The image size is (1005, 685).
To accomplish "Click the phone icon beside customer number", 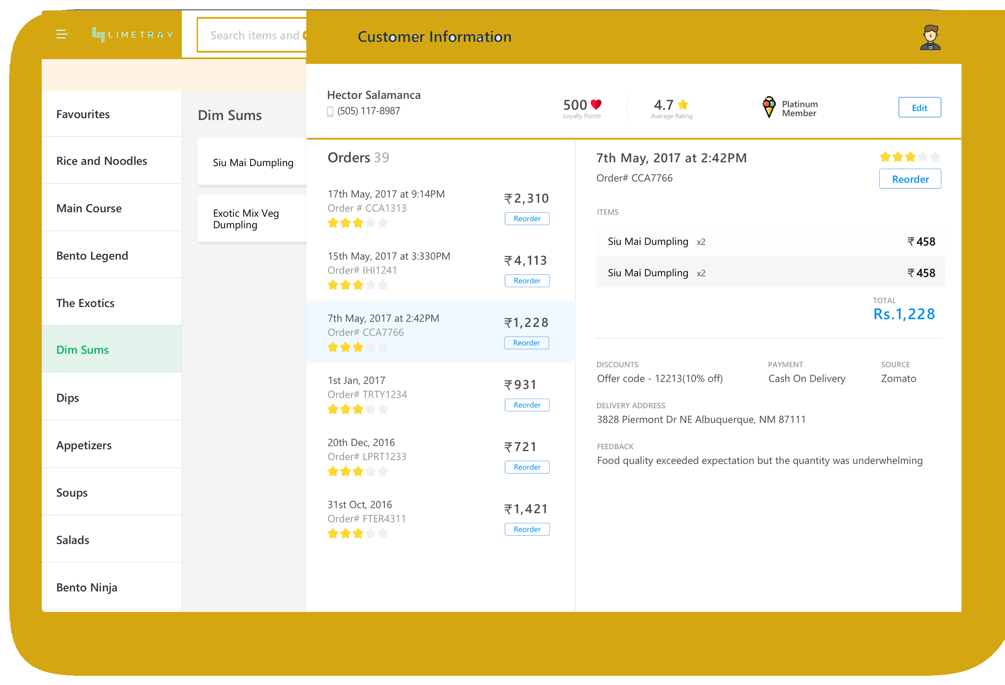I will pyautogui.click(x=330, y=112).
